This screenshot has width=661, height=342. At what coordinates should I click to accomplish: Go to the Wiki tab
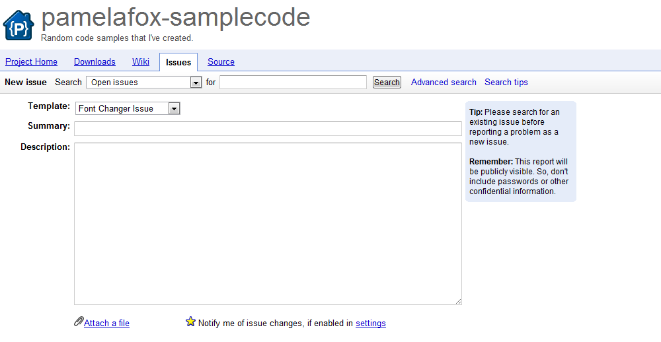(x=140, y=61)
